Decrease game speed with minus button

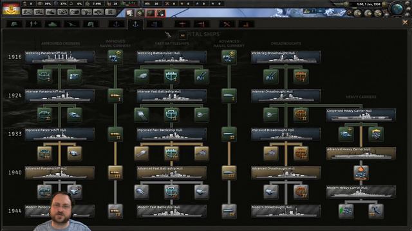point(347,4)
